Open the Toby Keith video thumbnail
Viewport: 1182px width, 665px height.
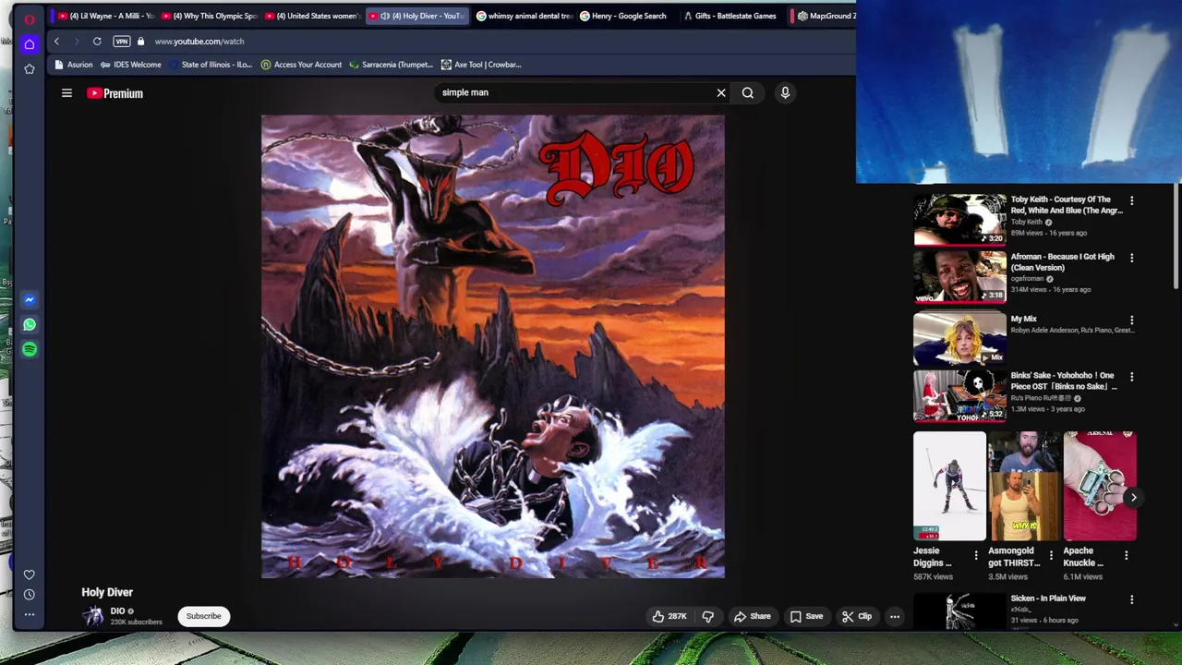[x=959, y=219]
